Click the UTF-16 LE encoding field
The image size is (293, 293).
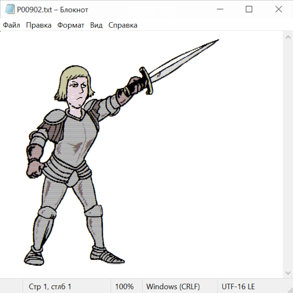(x=238, y=286)
